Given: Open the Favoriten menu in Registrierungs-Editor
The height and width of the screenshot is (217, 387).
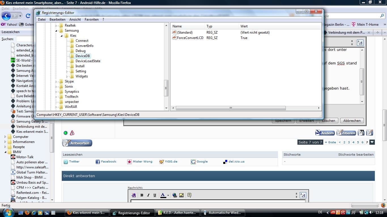Looking at the screenshot, I should (92, 19).
